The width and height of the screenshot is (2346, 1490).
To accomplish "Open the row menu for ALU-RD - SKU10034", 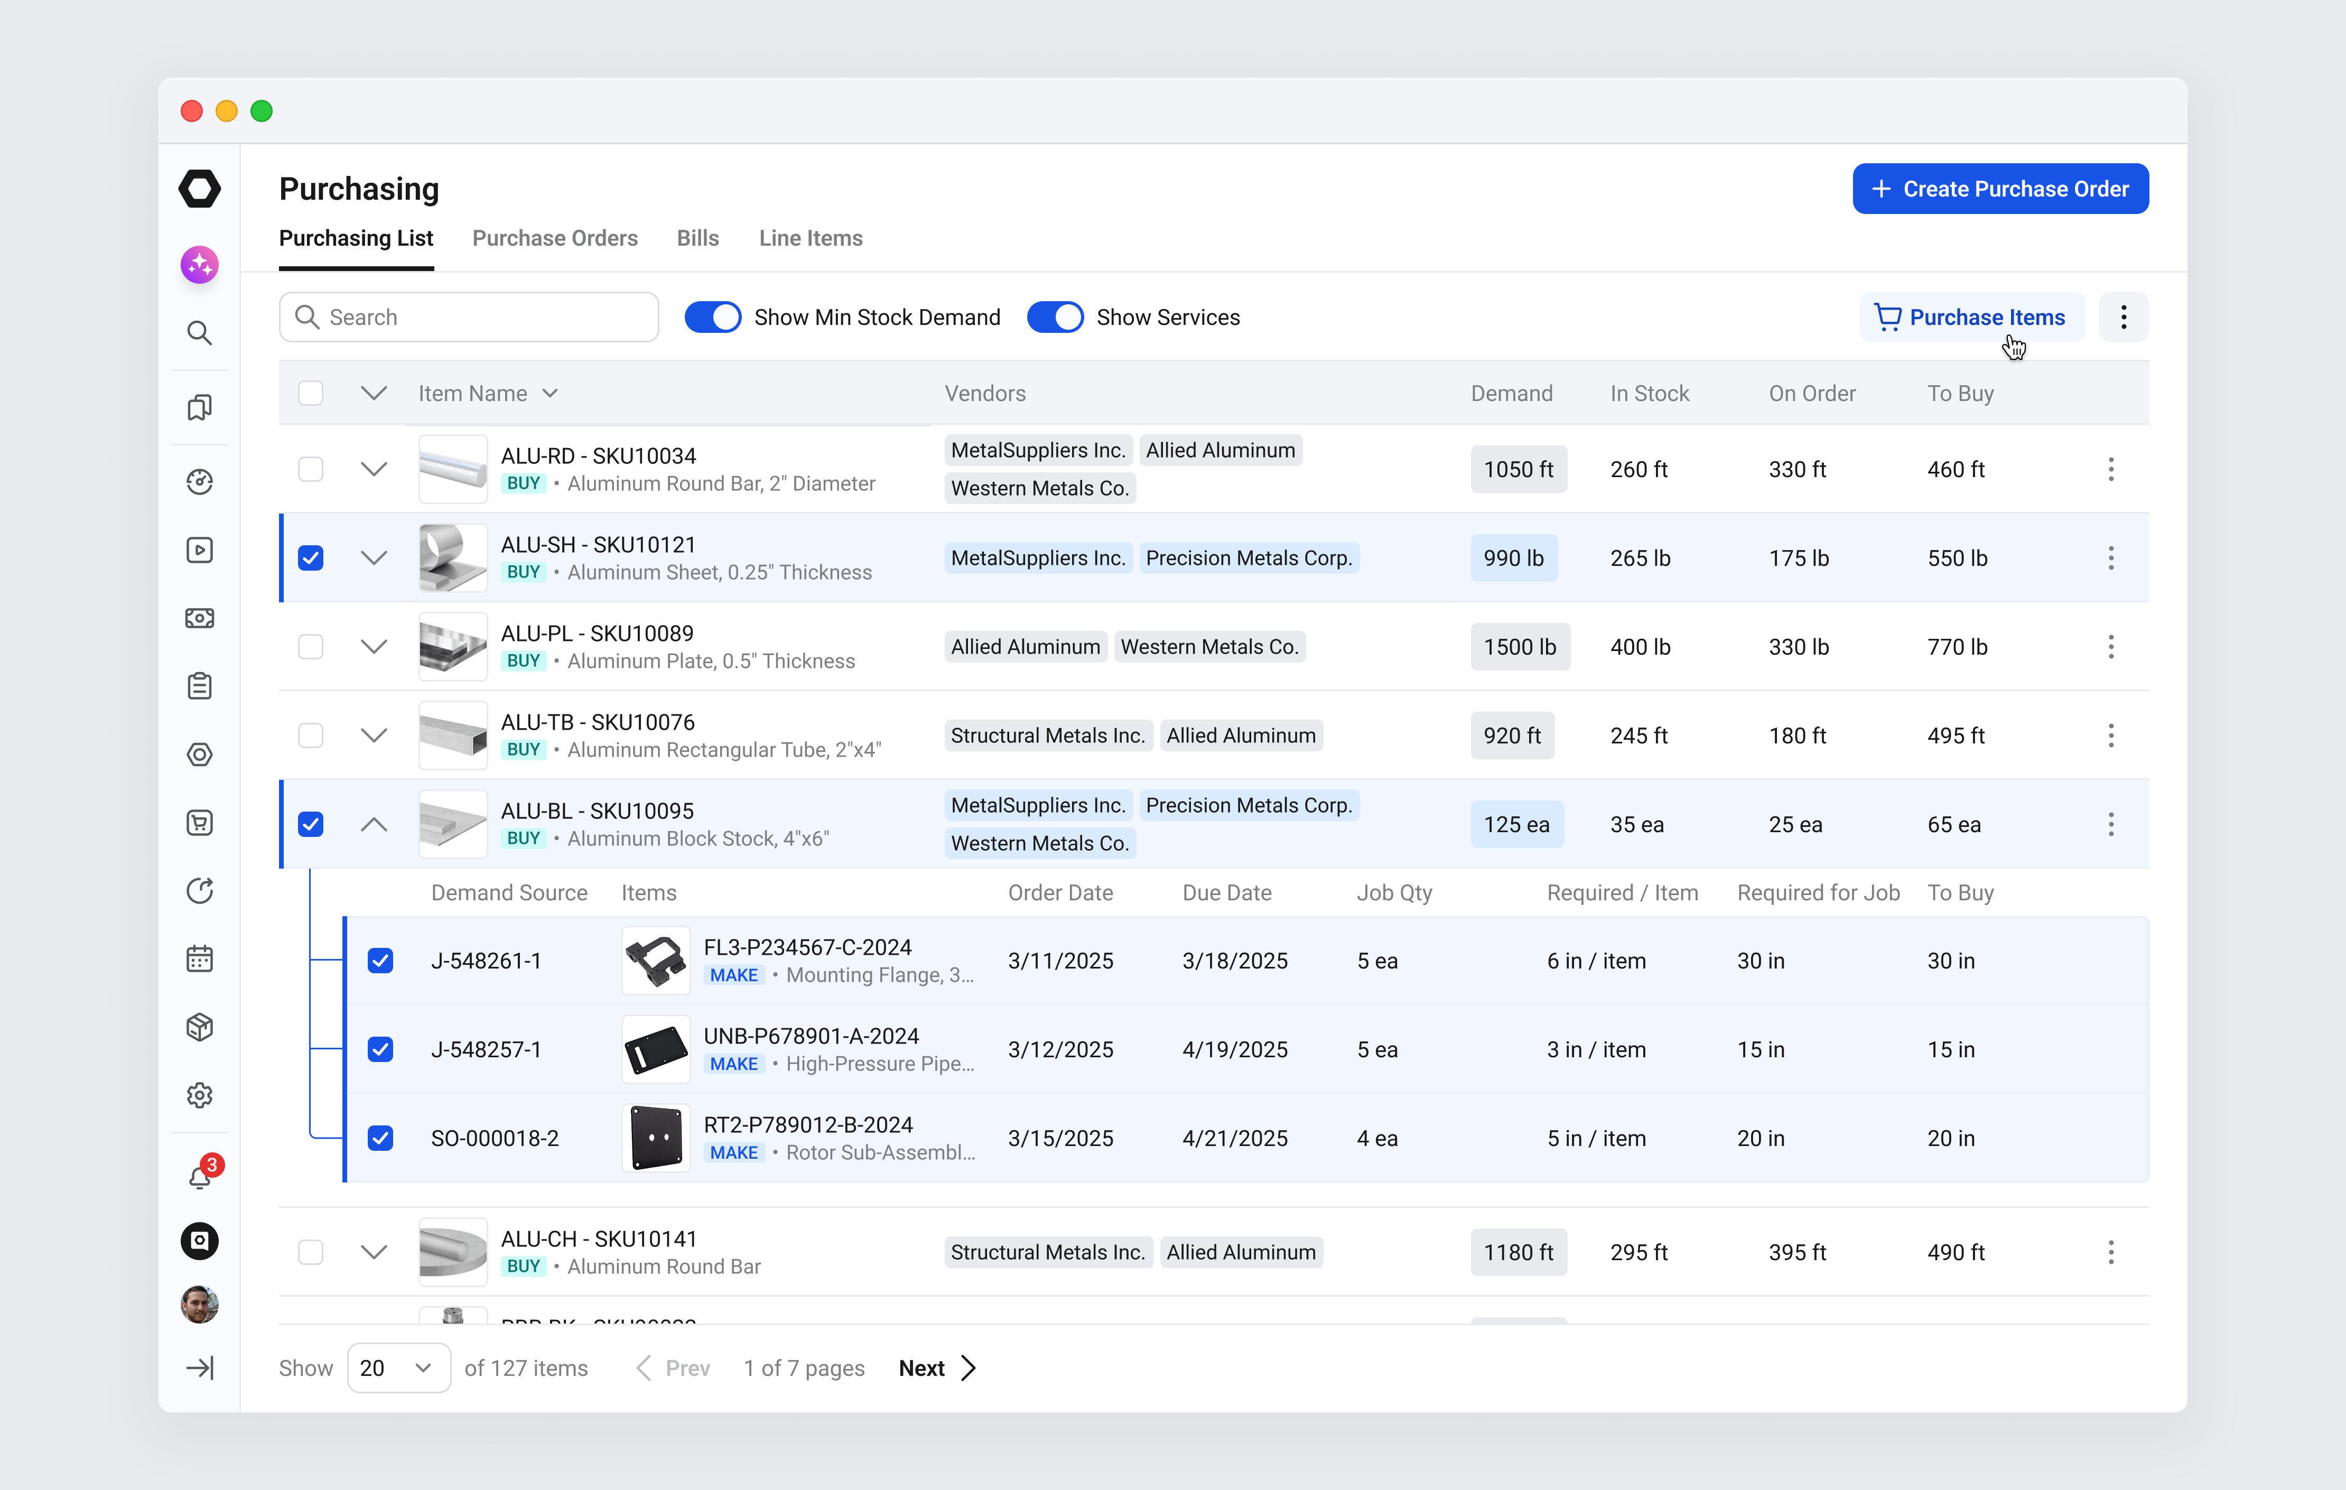I will click(x=2111, y=469).
